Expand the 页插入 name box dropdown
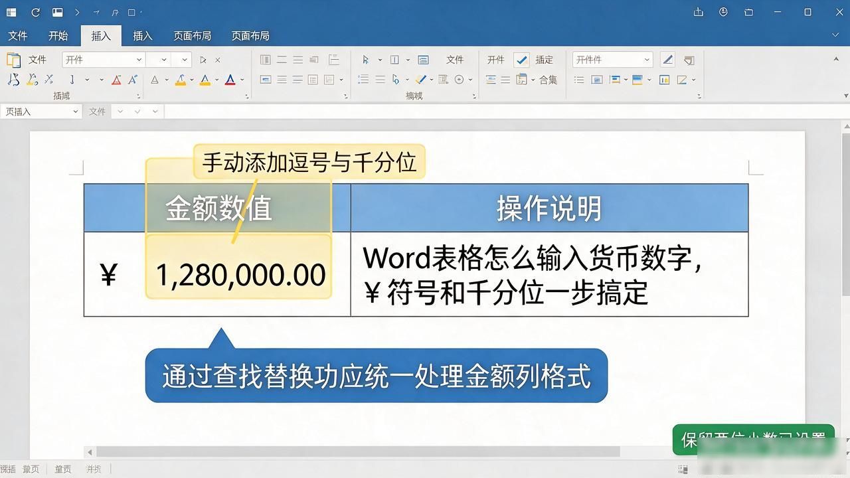850x478 pixels. (x=75, y=112)
